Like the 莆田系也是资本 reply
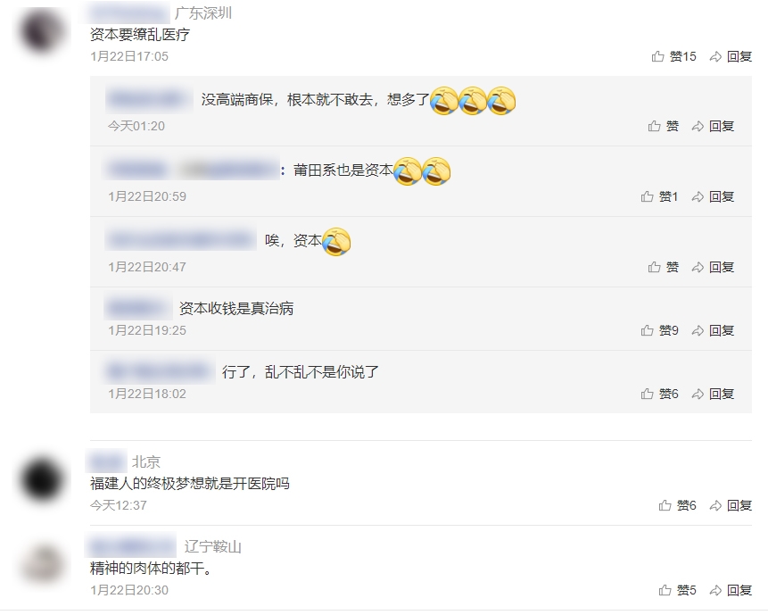The height and width of the screenshot is (615, 768). (x=659, y=196)
